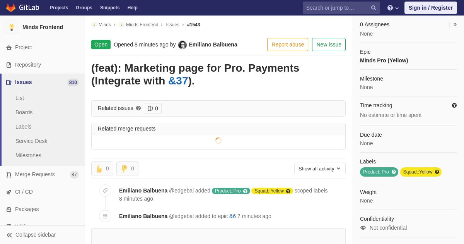Open the Groups menu

(x=84, y=8)
